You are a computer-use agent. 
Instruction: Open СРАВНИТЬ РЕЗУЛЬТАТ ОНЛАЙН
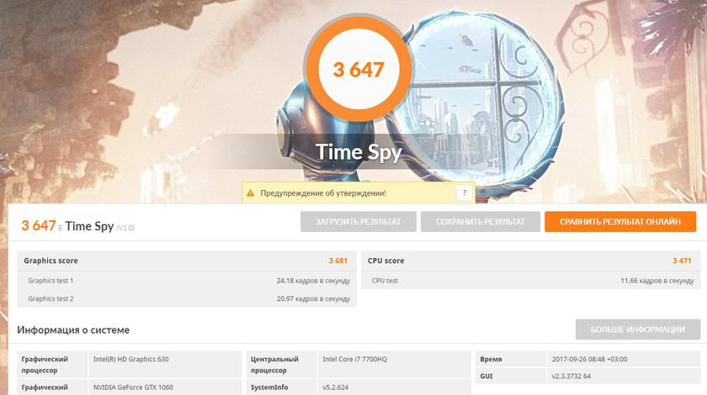pyautogui.click(x=620, y=222)
